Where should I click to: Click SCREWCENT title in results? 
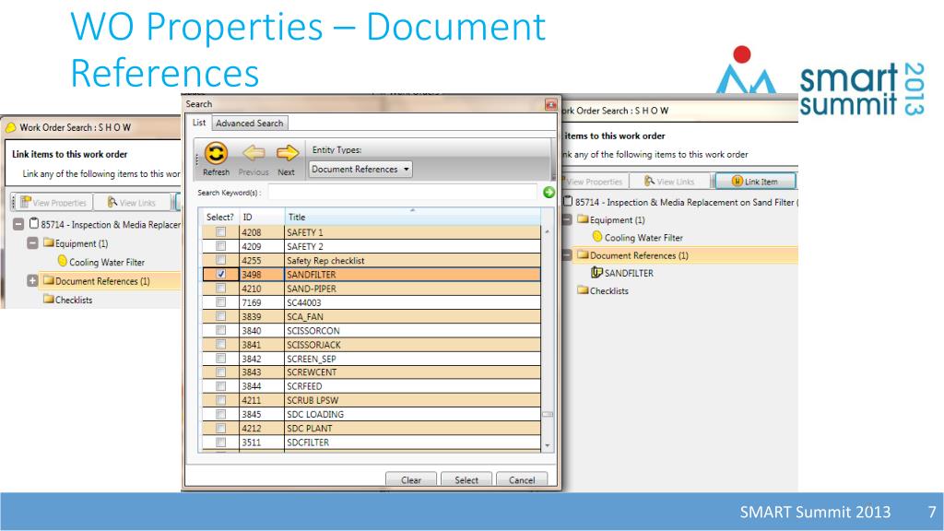pyautogui.click(x=312, y=372)
